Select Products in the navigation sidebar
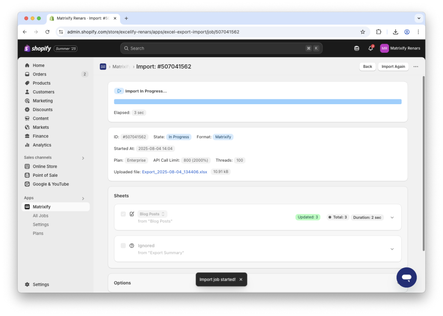This screenshot has width=443, height=316. 41,83
